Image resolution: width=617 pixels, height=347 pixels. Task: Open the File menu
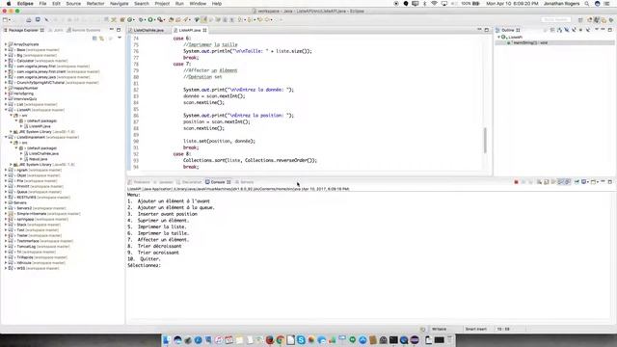(42, 4)
